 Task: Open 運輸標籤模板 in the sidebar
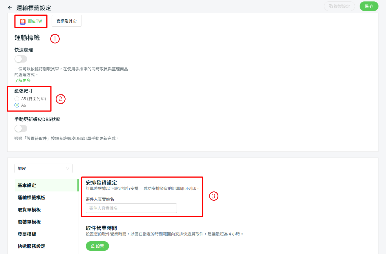31,198
